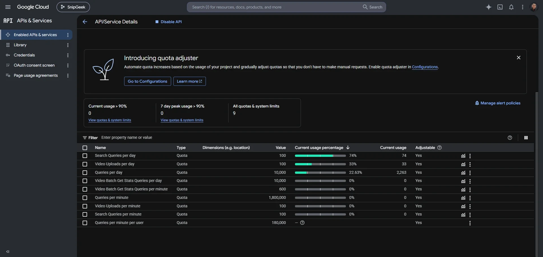543x257 pixels.
Task: Close the quota adjuster banner
Action: tap(519, 58)
